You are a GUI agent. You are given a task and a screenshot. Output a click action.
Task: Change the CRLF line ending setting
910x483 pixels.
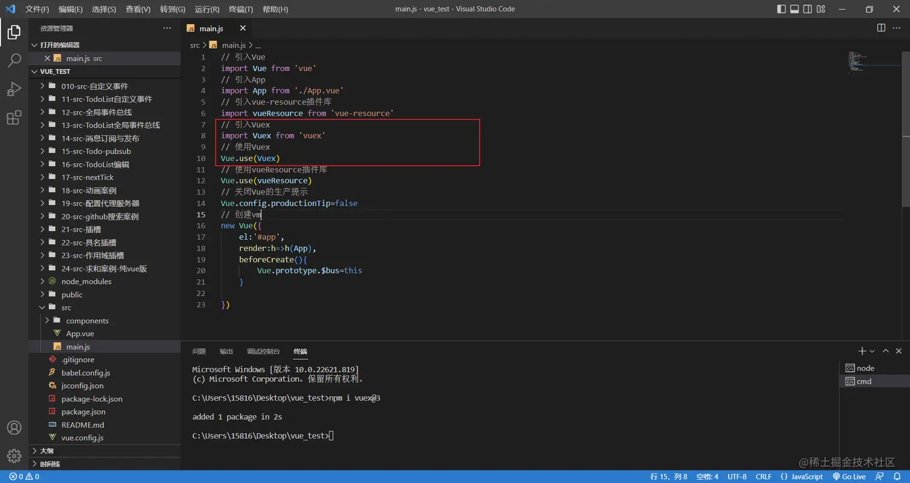point(763,476)
